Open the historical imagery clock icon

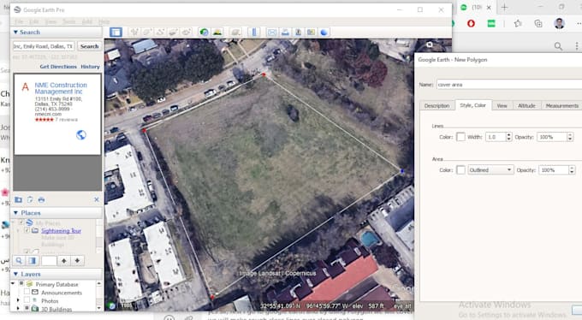click(204, 33)
